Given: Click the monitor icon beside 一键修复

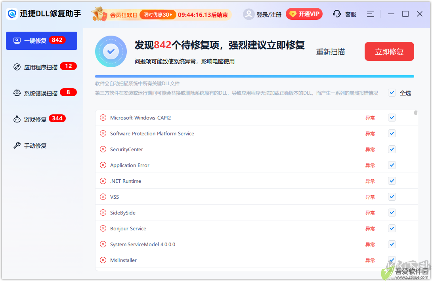Looking at the screenshot, I should click(17, 41).
